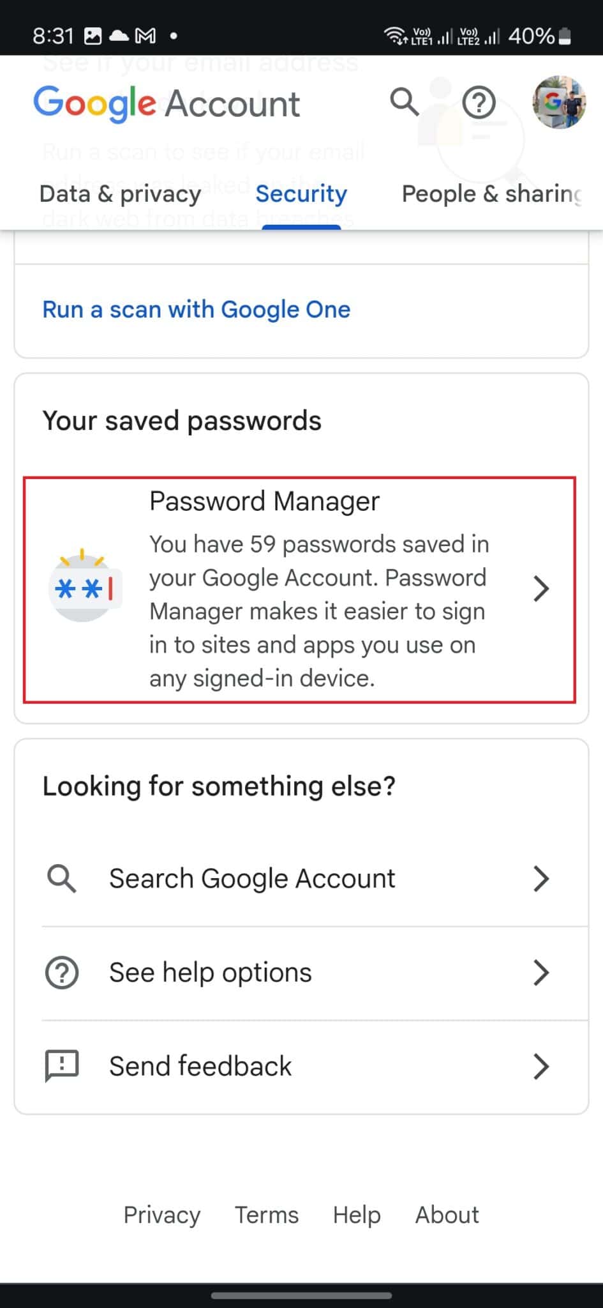Open search in Google Account
The height and width of the screenshot is (1308, 603).
tap(405, 102)
